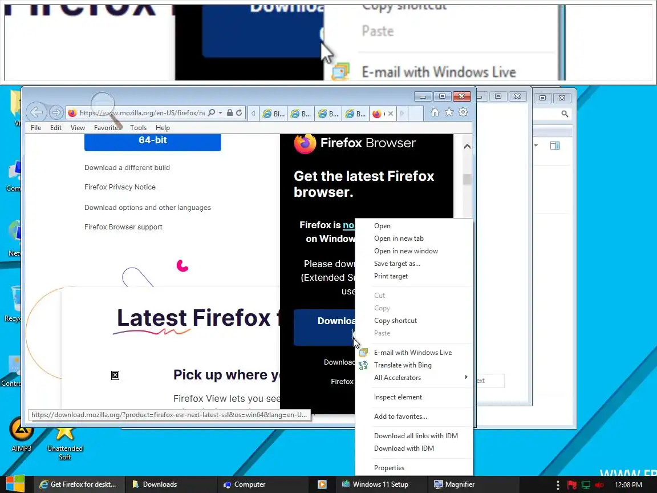
Task: Click the new tab blank button
Action: 415,113
